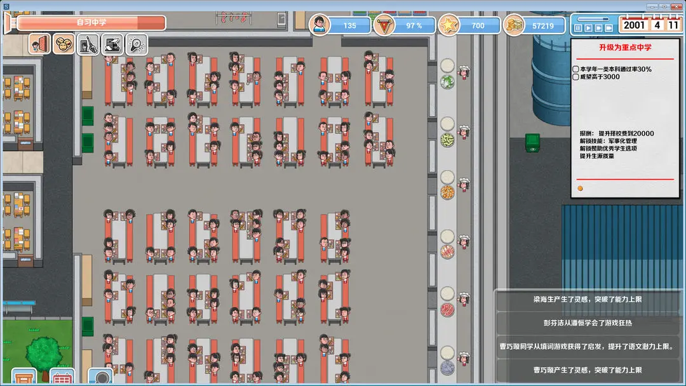This screenshot has width=686, height=386.
Task: Click the gold coins money icon
Action: [x=514, y=25]
